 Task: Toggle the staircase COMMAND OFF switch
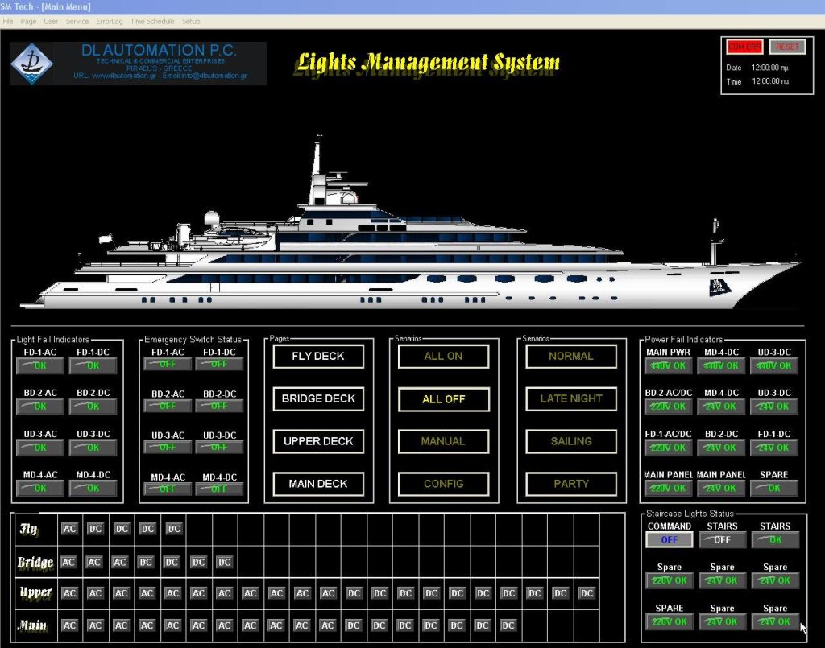[669, 540]
